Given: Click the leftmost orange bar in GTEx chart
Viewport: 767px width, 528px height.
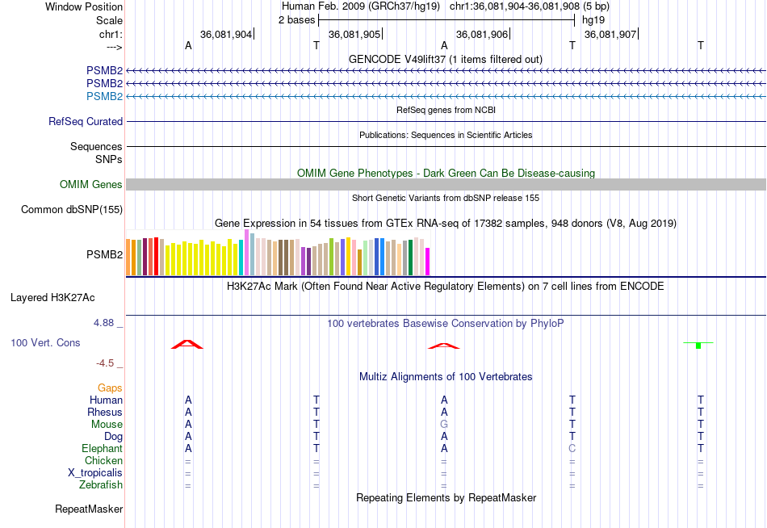Looking at the screenshot, I should coord(128,258).
